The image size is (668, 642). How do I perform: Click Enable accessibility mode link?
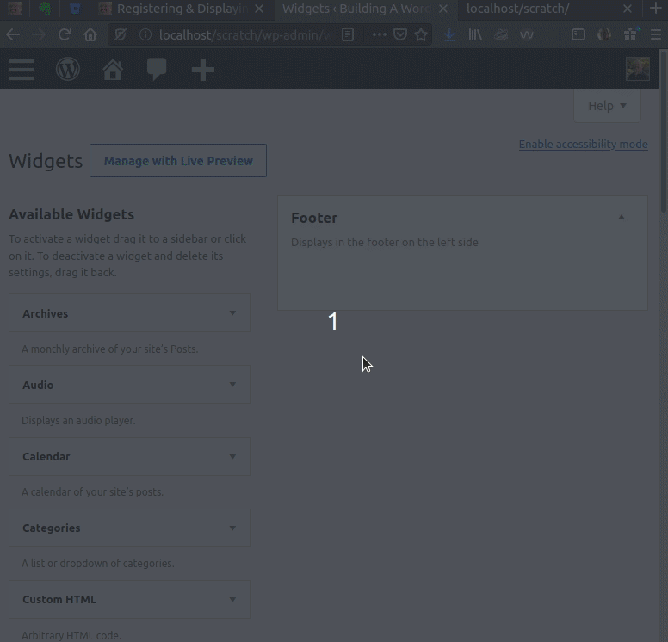tap(584, 145)
